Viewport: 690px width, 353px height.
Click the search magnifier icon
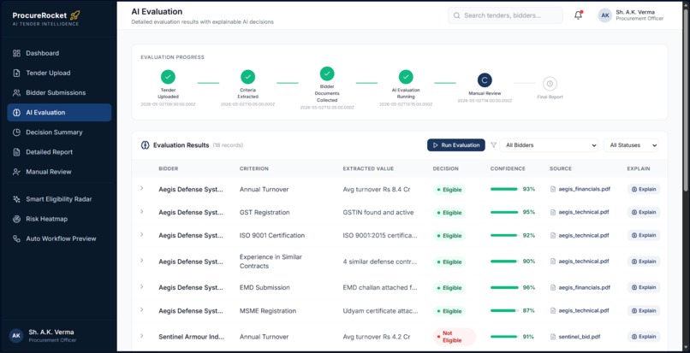tap(456, 15)
